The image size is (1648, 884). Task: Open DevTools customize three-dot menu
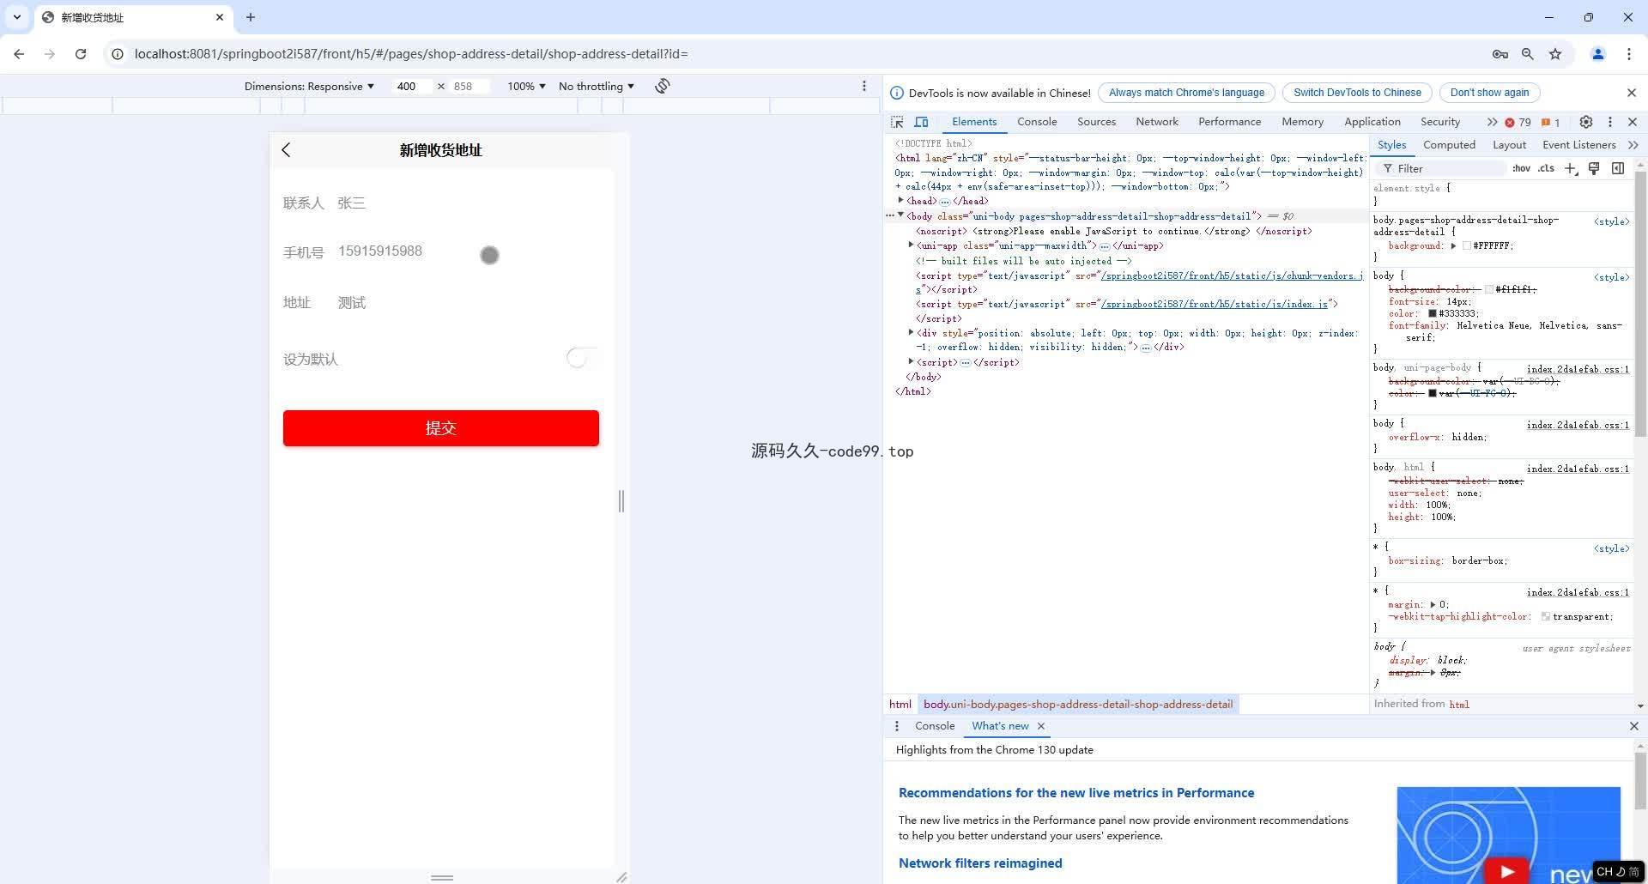(1610, 122)
